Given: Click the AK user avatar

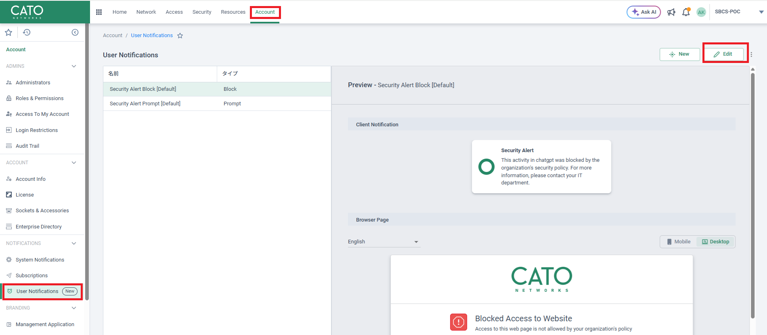Looking at the screenshot, I should point(701,12).
